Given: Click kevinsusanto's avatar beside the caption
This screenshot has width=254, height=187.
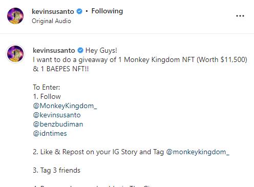Looking at the screenshot, I should point(15,54).
